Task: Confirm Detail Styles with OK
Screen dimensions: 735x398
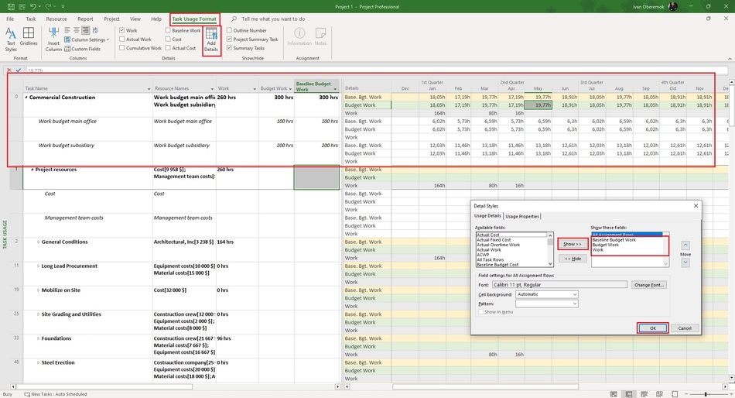Action: [652, 328]
